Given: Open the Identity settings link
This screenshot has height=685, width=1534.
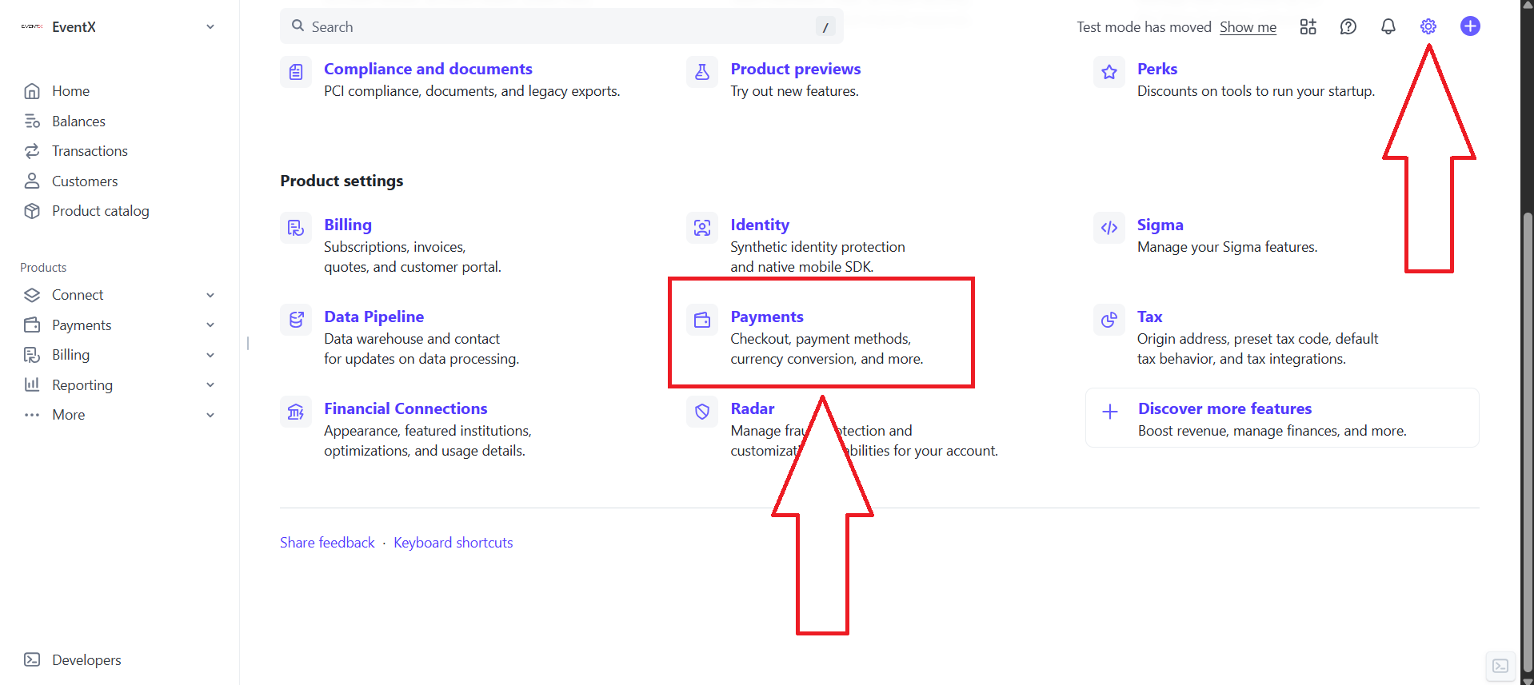Looking at the screenshot, I should pyautogui.click(x=760, y=225).
